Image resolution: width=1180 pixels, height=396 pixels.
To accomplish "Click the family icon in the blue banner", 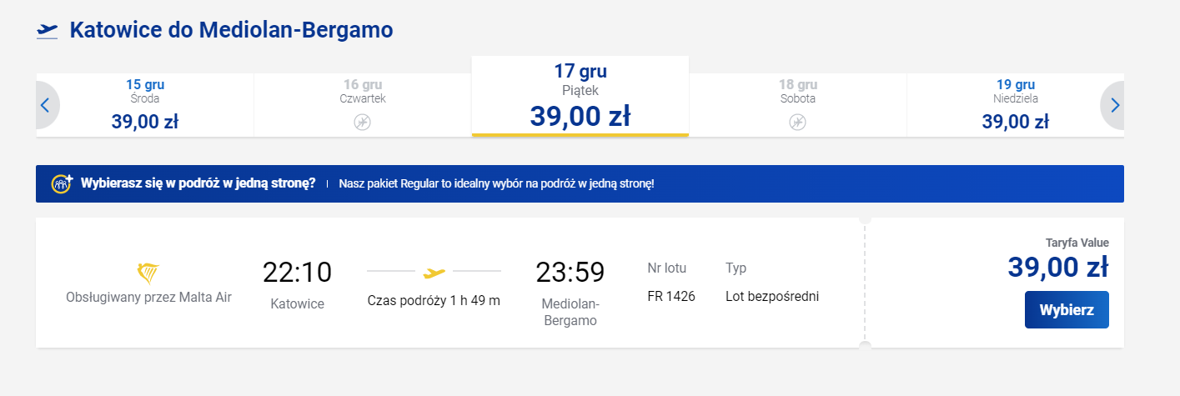I will [x=62, y=183].
